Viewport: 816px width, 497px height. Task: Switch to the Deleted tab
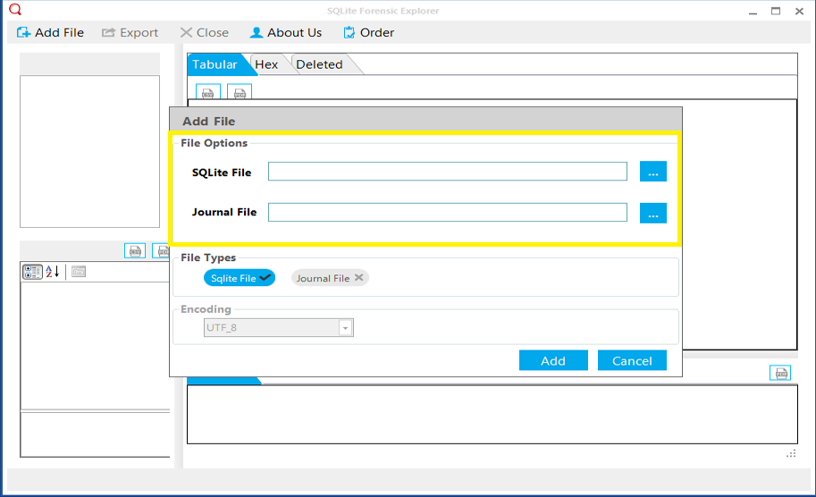(320, 64)
